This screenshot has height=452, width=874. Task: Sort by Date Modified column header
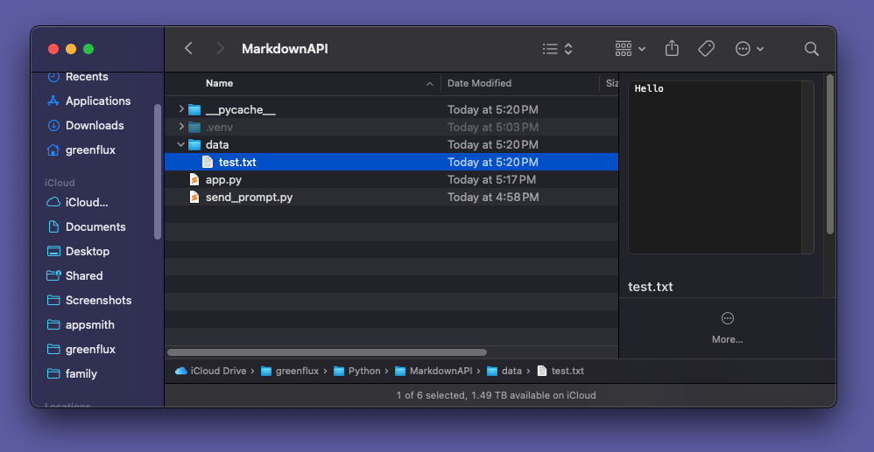(479, 83)
